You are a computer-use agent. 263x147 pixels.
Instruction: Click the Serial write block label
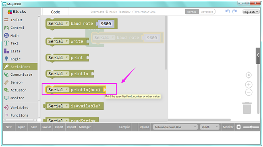click(77, 41)
